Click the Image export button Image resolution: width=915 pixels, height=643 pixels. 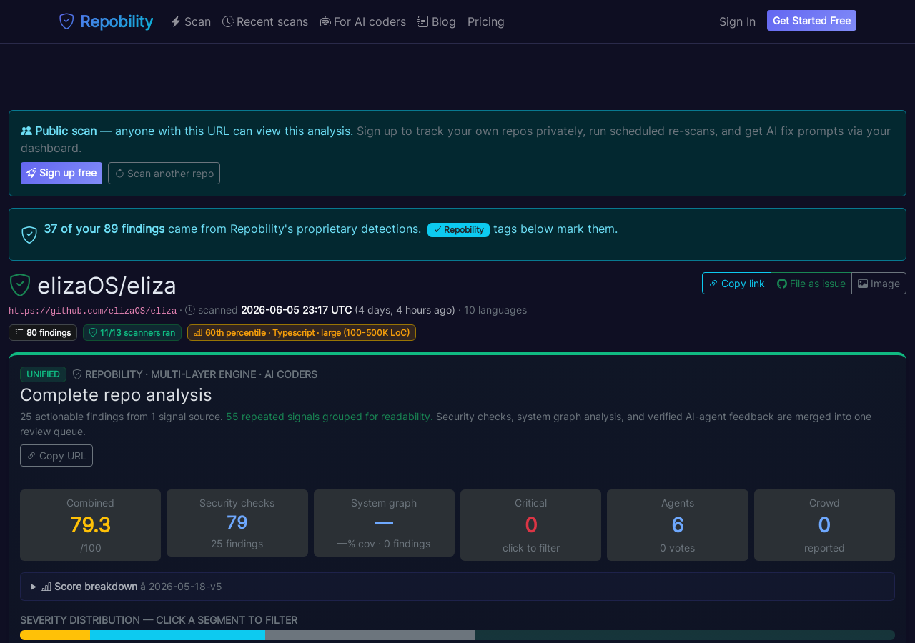(x=879, y=283)
